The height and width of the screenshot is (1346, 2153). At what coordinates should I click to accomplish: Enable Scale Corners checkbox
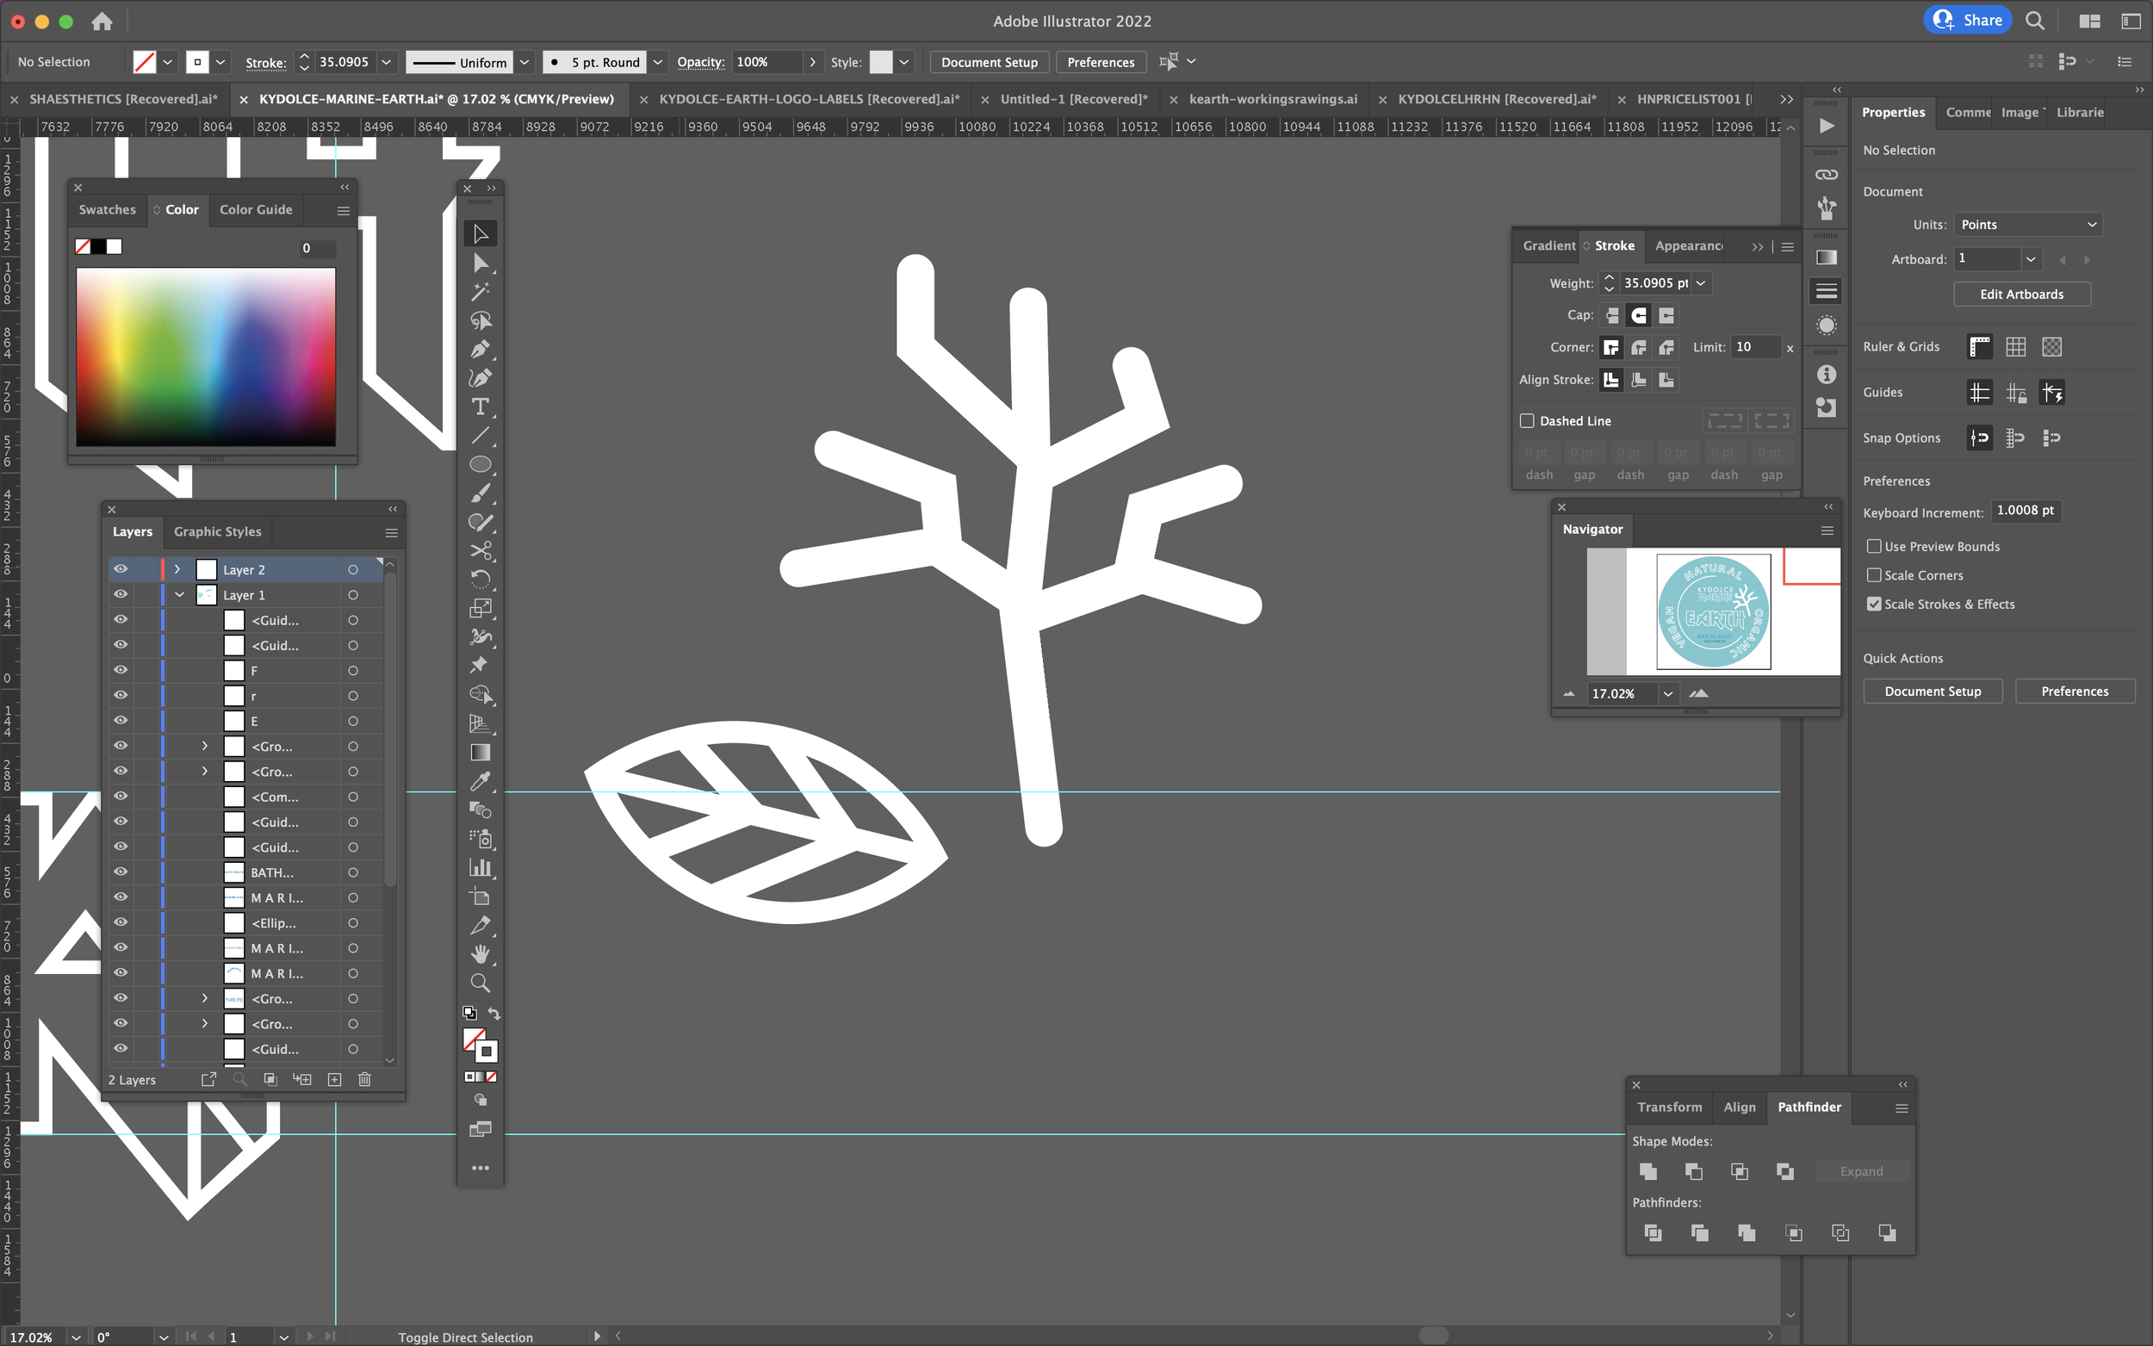[1875, 575]
